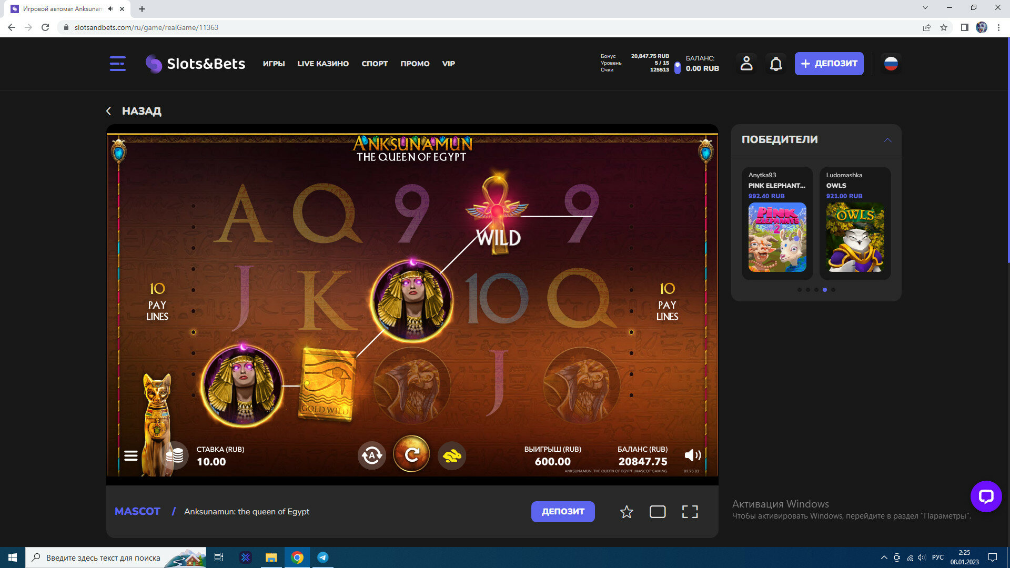Viewport: 1010px width, 568px height.
Task: Open the OWLS game thumbnail
Action: click(855, 237)
